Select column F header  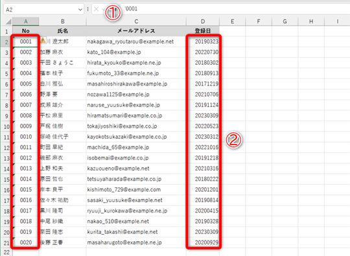point(259,21)
